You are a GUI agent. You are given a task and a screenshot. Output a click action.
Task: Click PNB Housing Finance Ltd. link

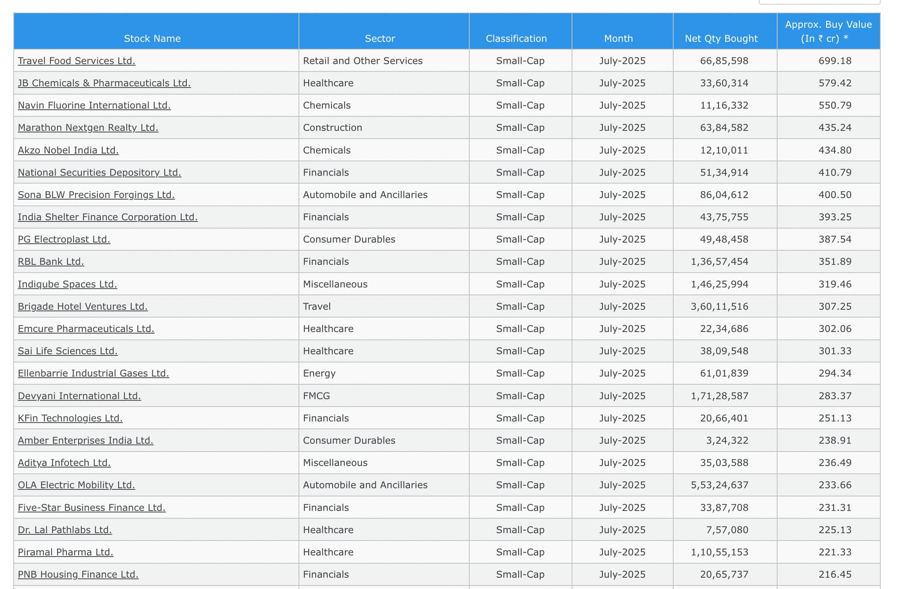coord(78,575)
